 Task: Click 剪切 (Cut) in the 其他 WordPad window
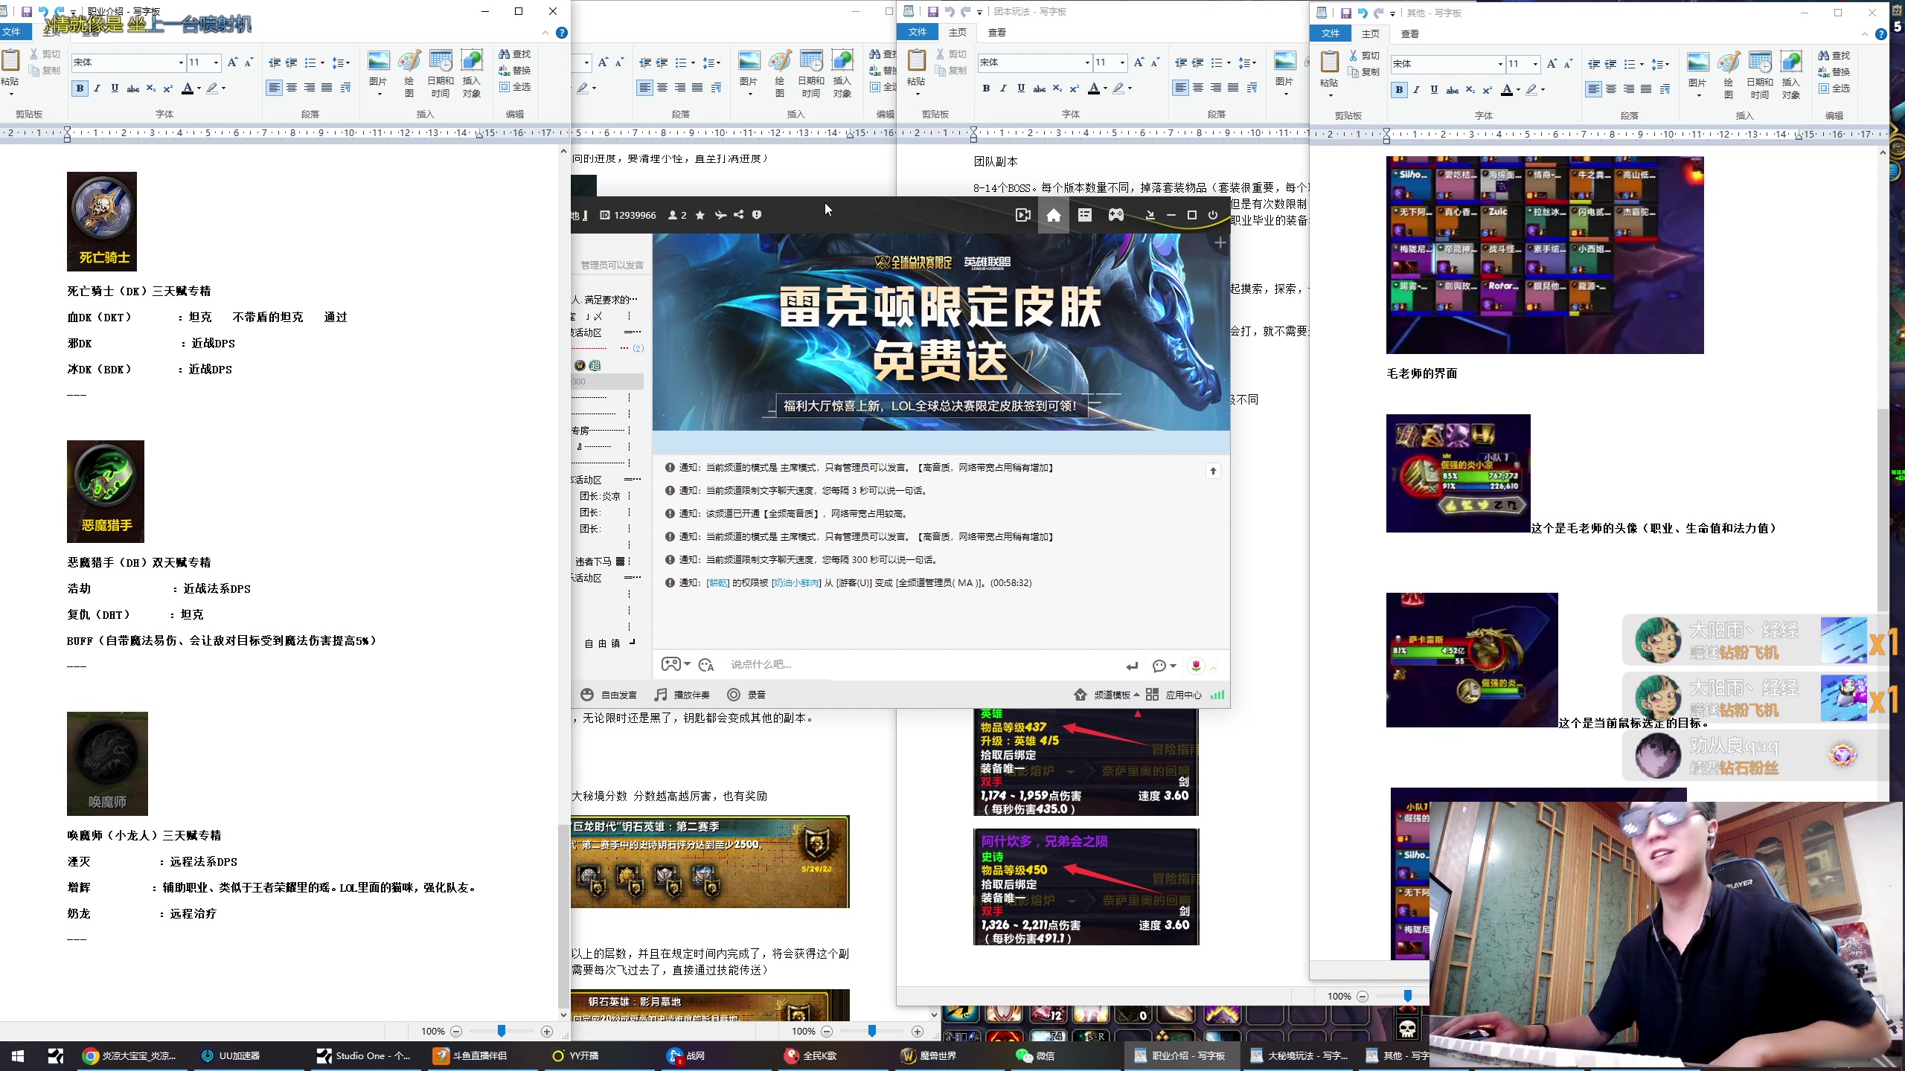click(x=1364, y=56)
